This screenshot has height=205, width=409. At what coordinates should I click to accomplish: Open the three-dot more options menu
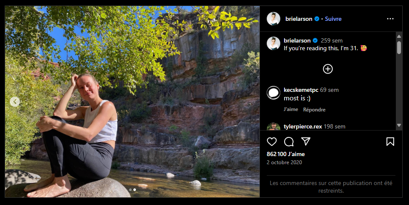click(x=390, y=19)
